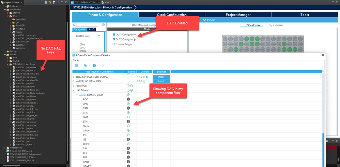Click the ETH row info status icon
340x167 pixels.
[128, 122]
